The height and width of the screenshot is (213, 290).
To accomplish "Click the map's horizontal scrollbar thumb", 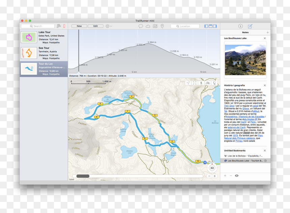I will pyautogui.click(x=83, y=176).
